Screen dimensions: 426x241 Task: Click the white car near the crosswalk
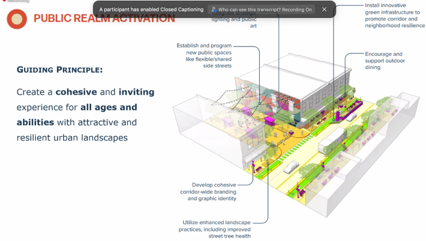291,167
